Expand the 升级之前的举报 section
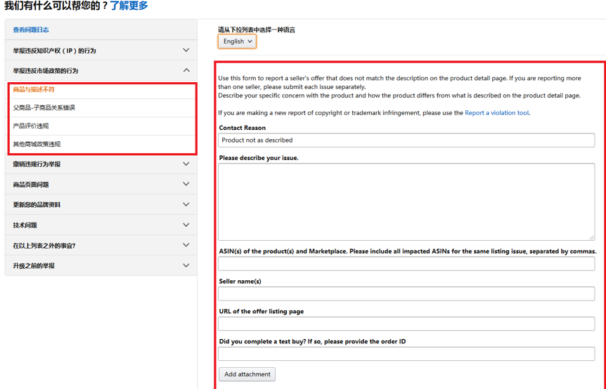This screenshot has height=389, width=606. [101, 266]
